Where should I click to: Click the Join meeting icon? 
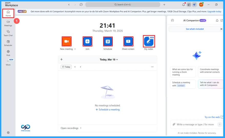click(87, 41)
